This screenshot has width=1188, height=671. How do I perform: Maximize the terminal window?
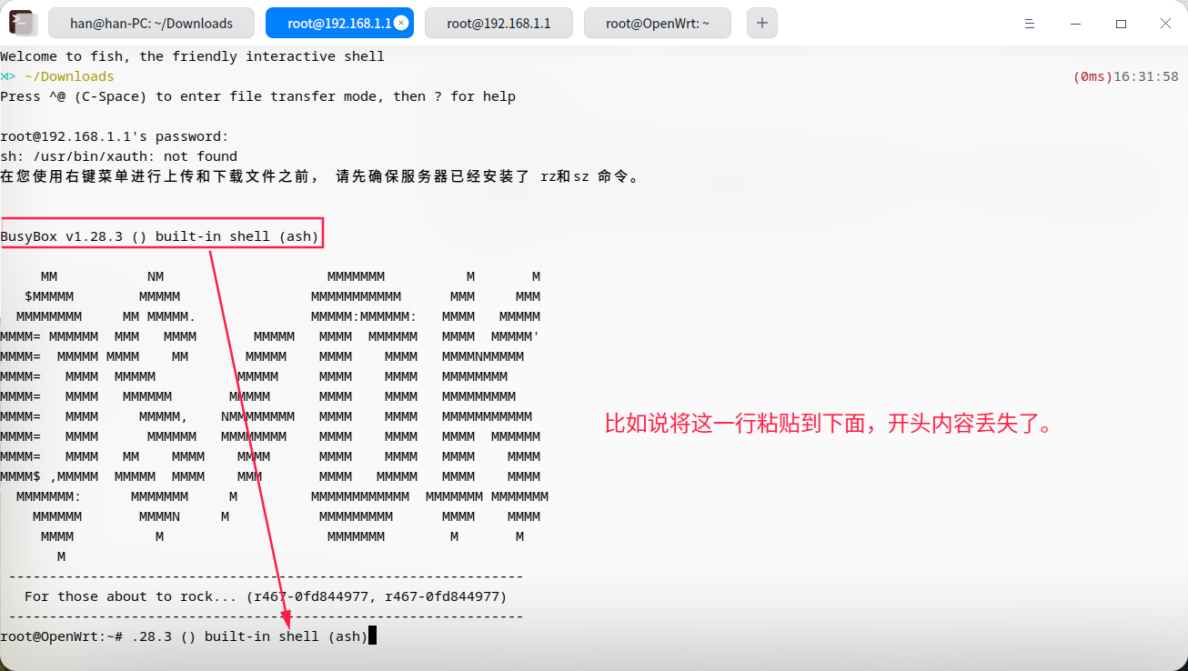pyautogui.click(x=1122, y=24)
